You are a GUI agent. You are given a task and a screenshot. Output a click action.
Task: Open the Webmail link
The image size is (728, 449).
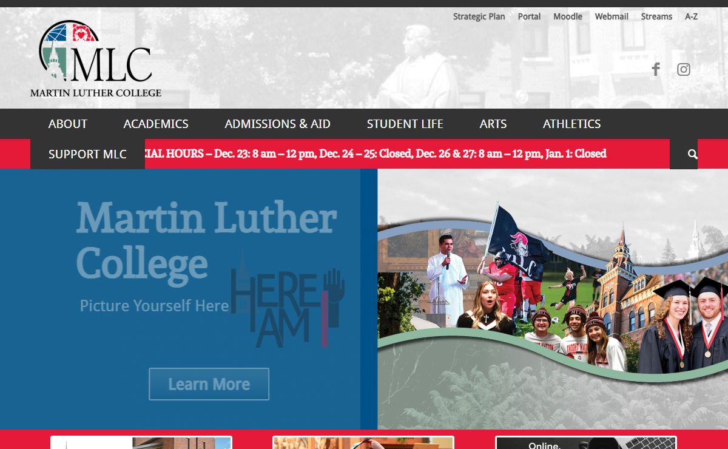612,16
